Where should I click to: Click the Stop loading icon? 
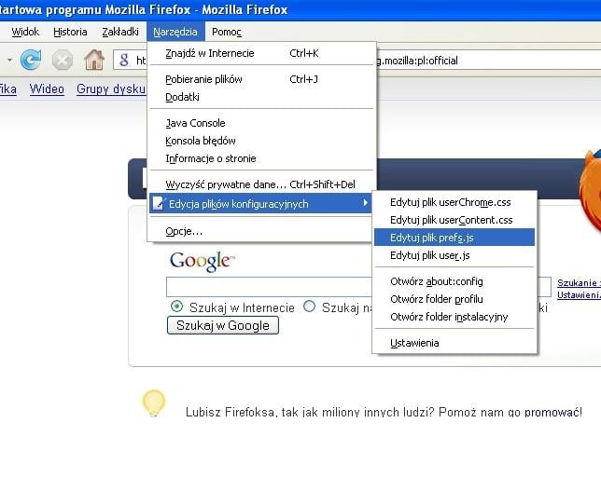[x=63, y=61]
